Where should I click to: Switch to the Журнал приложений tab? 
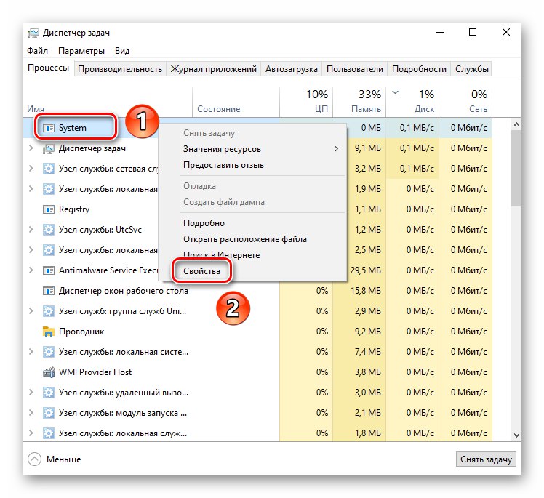pyautogui.click(x=214, y=69)
